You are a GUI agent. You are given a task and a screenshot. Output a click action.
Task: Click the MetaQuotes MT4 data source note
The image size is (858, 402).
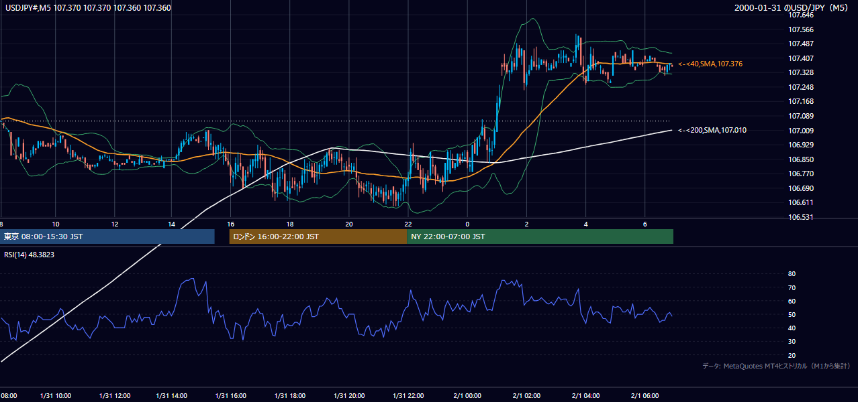[x=776, y=366]
